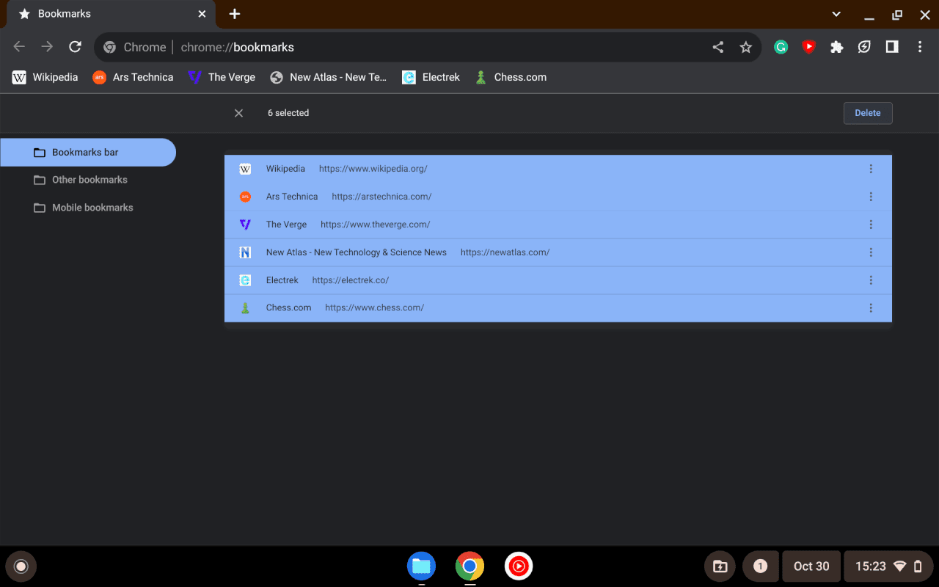Screen dimensions: 939x587
Task: Open Chess.com from the bookmarks bar
Action: 511,77
